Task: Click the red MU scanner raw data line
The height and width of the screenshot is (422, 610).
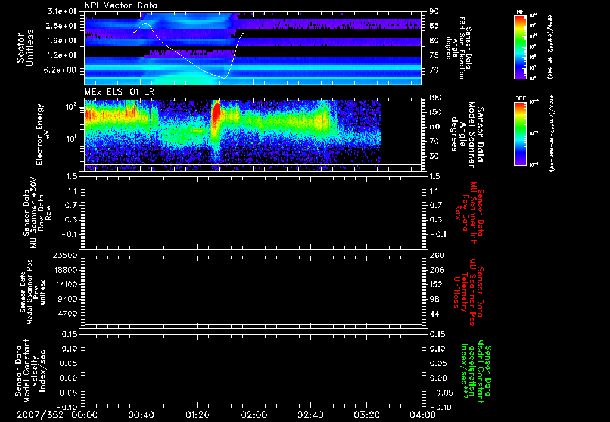Action: point(253,231)
